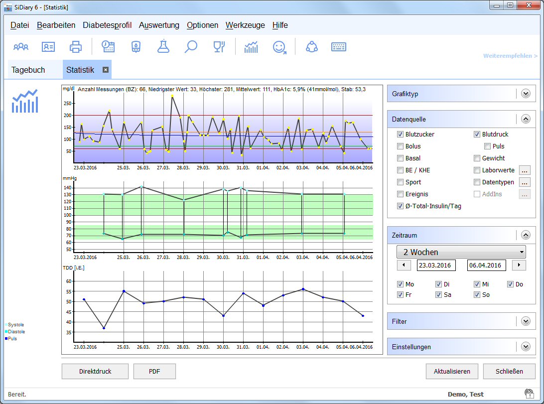
Task: Click the PDF export button
Action: click(154, 372)
